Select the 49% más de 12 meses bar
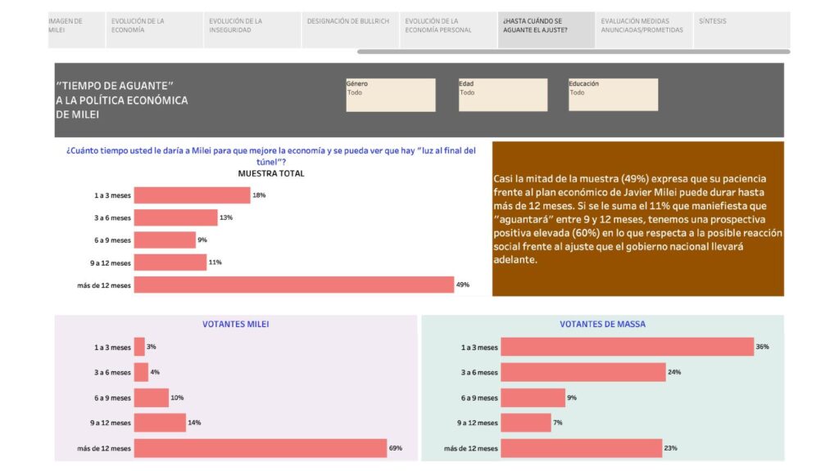 click(294, 285)
